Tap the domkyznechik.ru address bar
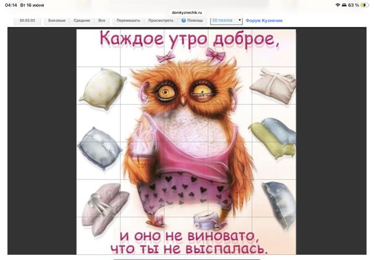The image size is (374, 260). pos(187,13)
